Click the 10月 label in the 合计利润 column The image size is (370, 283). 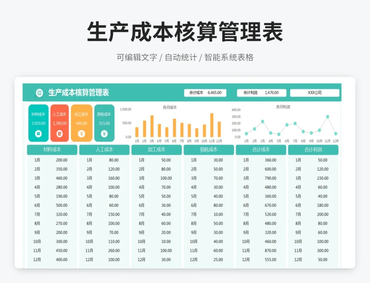coord(298,241)
